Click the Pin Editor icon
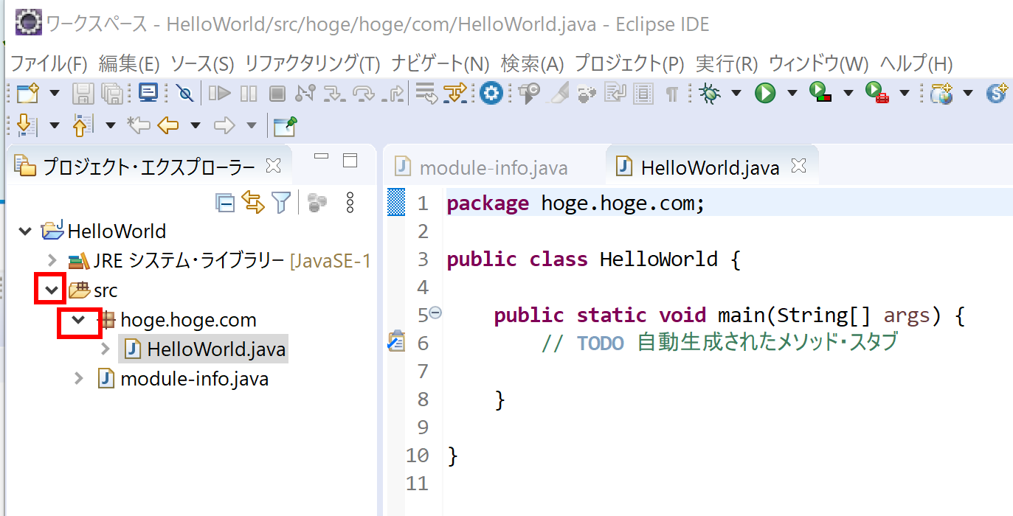Viewport: 1013px width, 516px height. coord(285,126)
